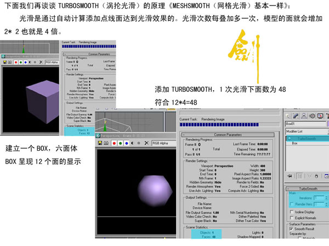Toggle alpha channel display in lower render window
The width and height of the screenshot is (329, 246).
(132, 144)
